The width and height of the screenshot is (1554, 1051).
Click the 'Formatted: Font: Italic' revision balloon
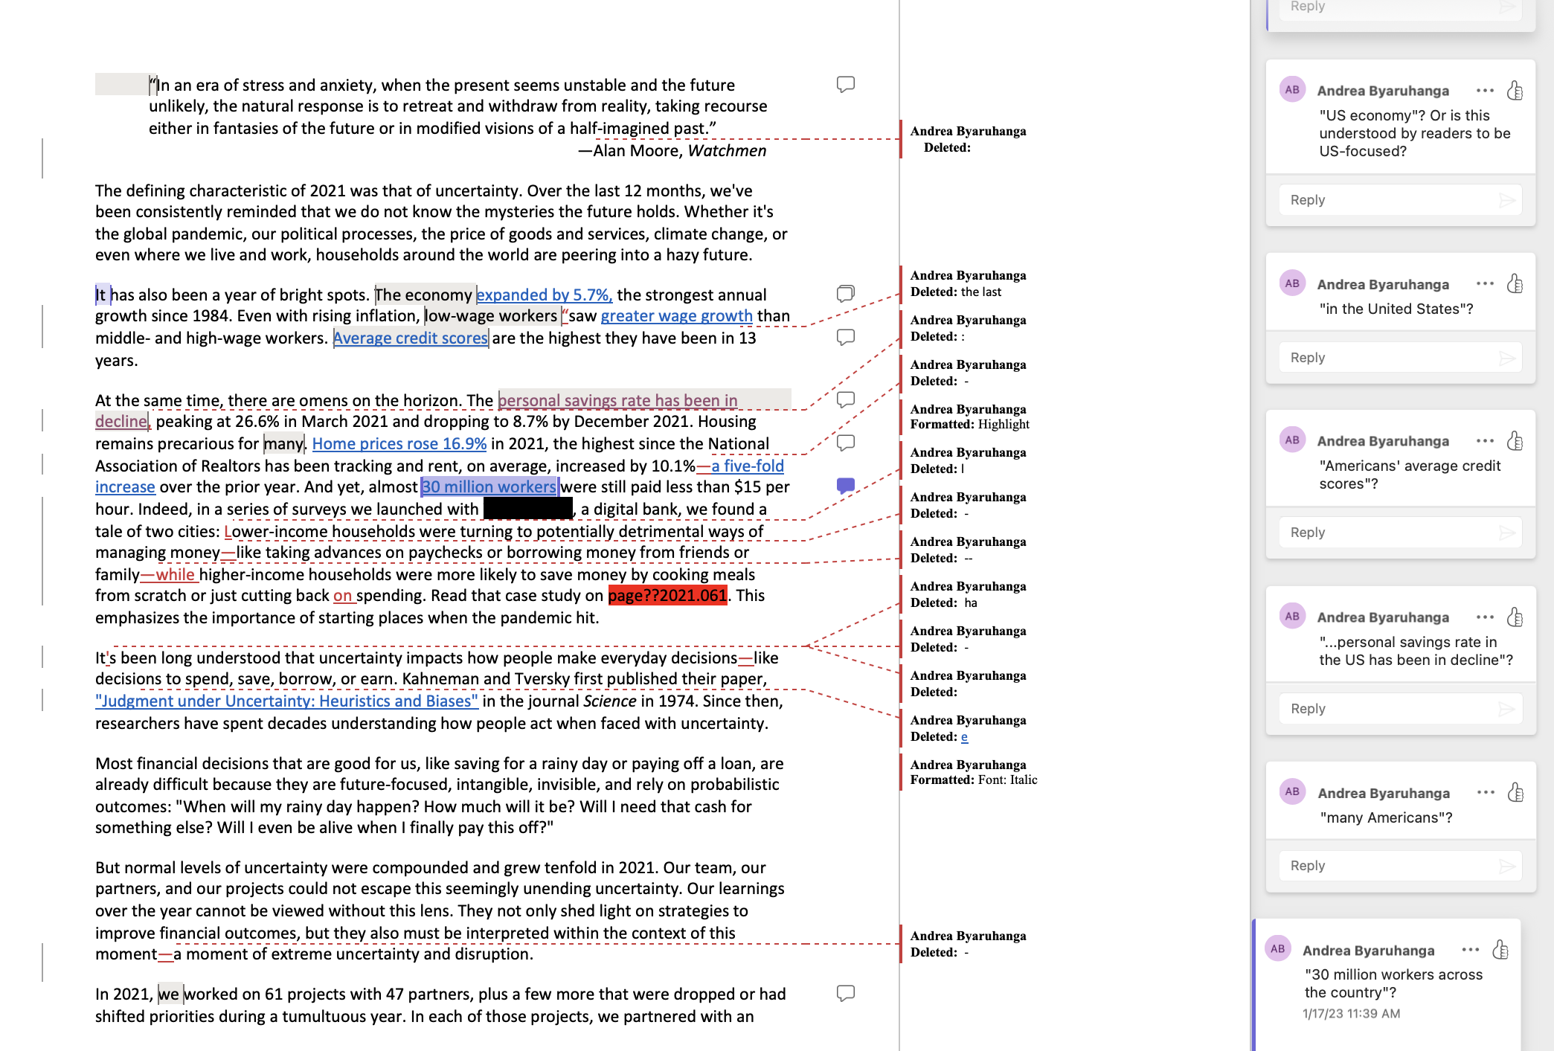[973, 772]
